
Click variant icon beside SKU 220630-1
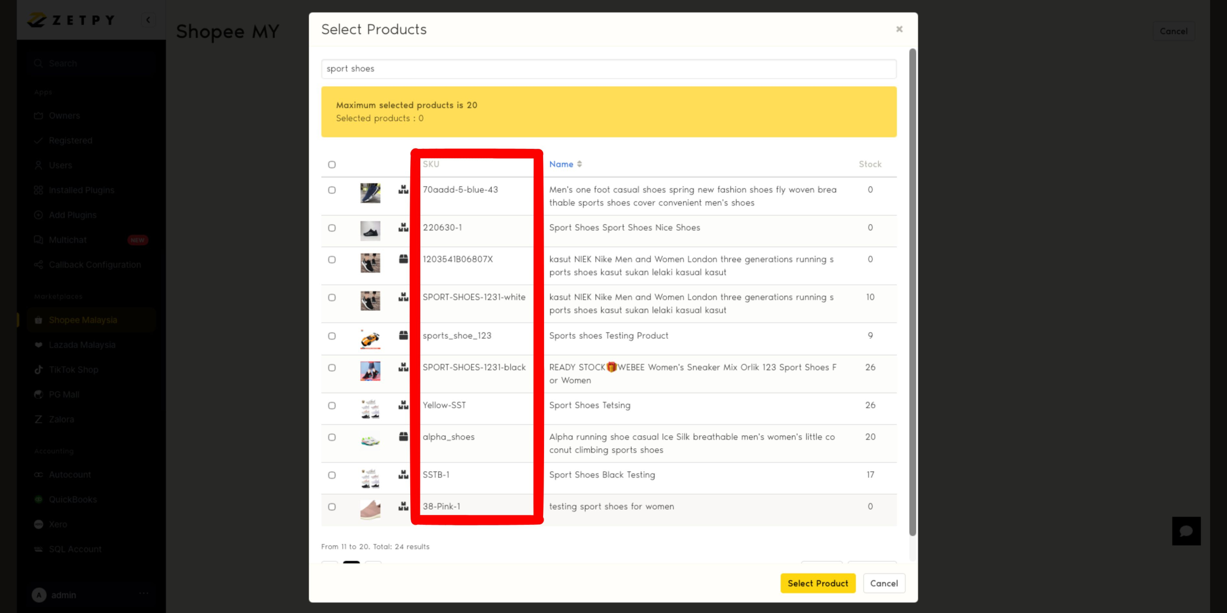coord(403,227)
